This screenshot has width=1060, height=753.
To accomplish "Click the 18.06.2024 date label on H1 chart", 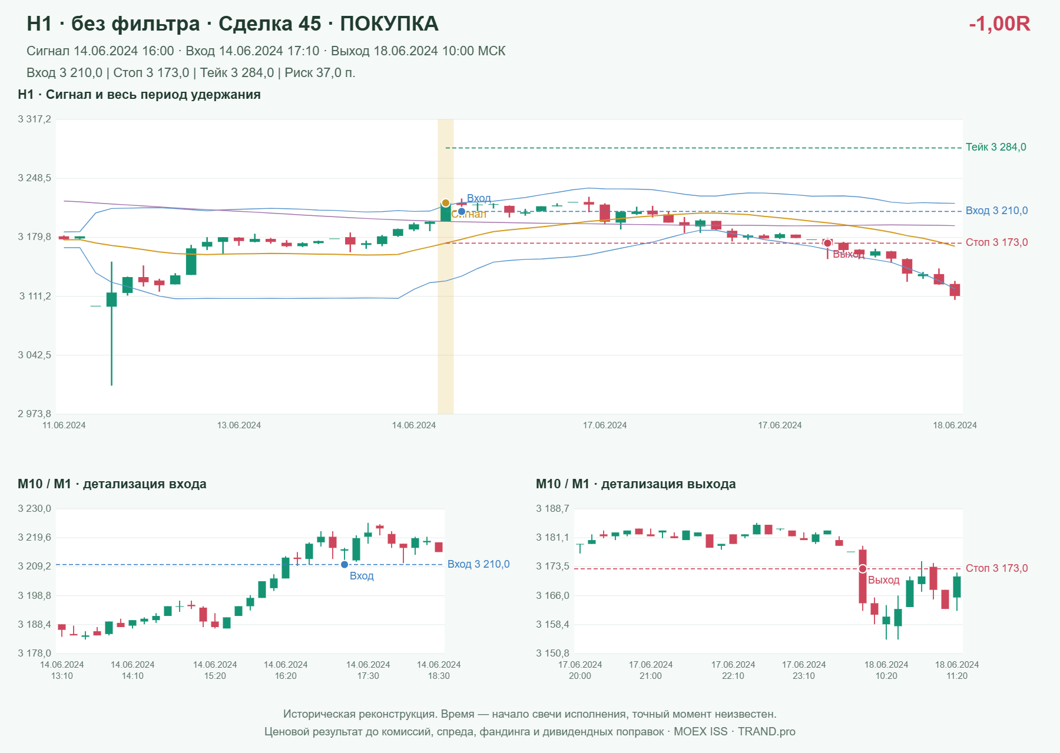I will [955, 425].
